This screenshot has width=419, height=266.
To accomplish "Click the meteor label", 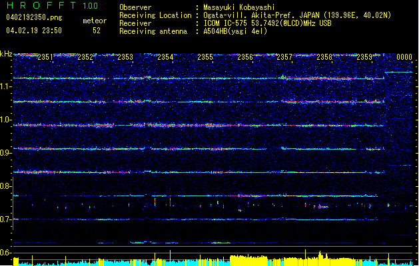I will click(95, 21).
